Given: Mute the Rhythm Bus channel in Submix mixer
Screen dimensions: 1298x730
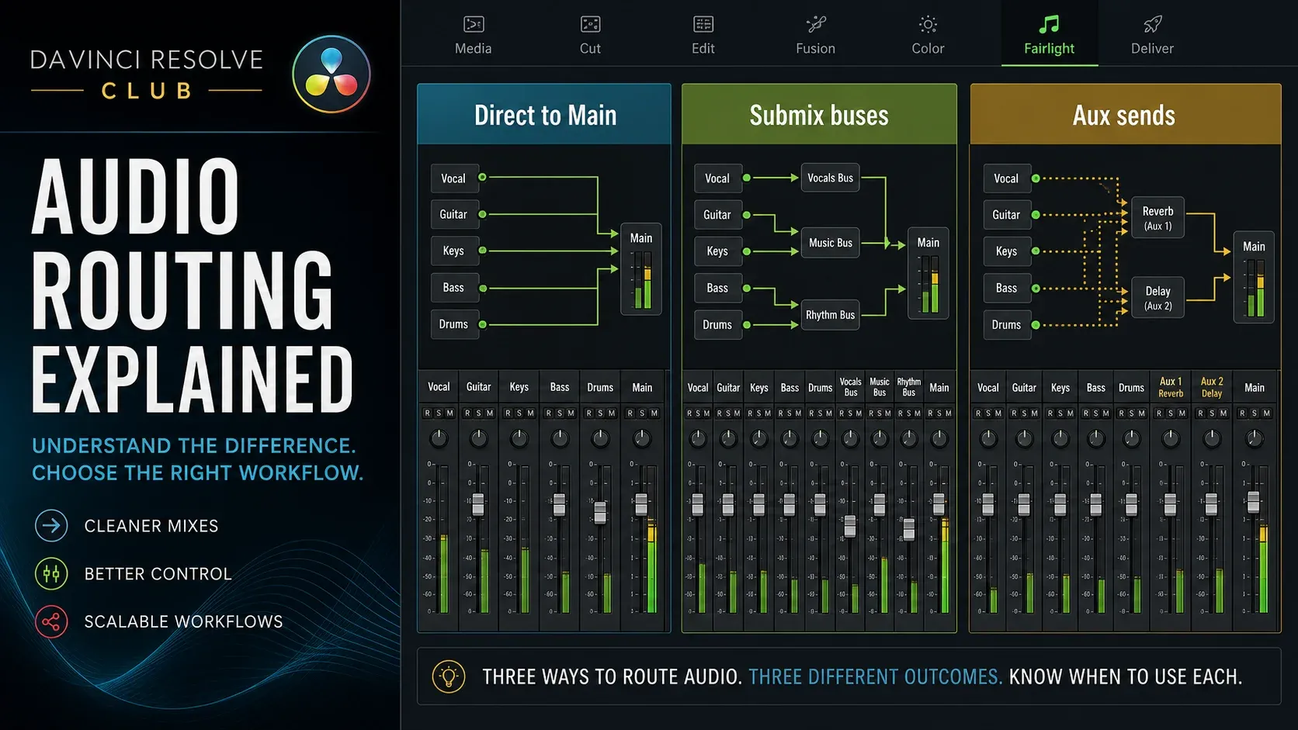Looking at the screenshot, I should click(918, 413).
